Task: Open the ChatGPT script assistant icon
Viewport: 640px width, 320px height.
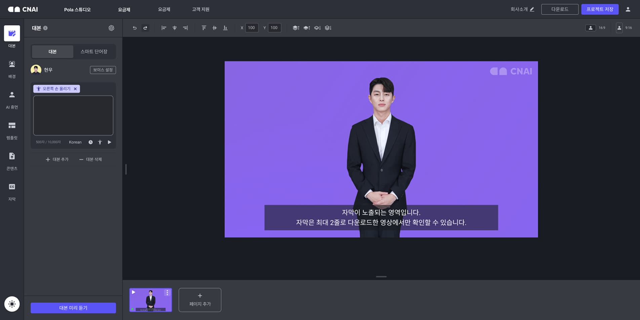Action: 111,28
